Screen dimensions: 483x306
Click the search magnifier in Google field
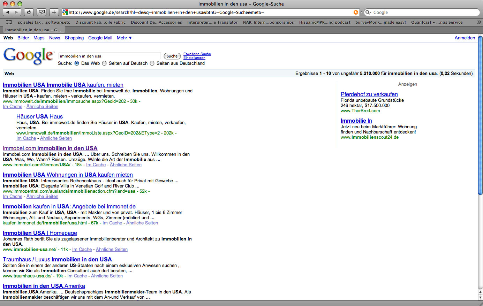click(368, 12)
